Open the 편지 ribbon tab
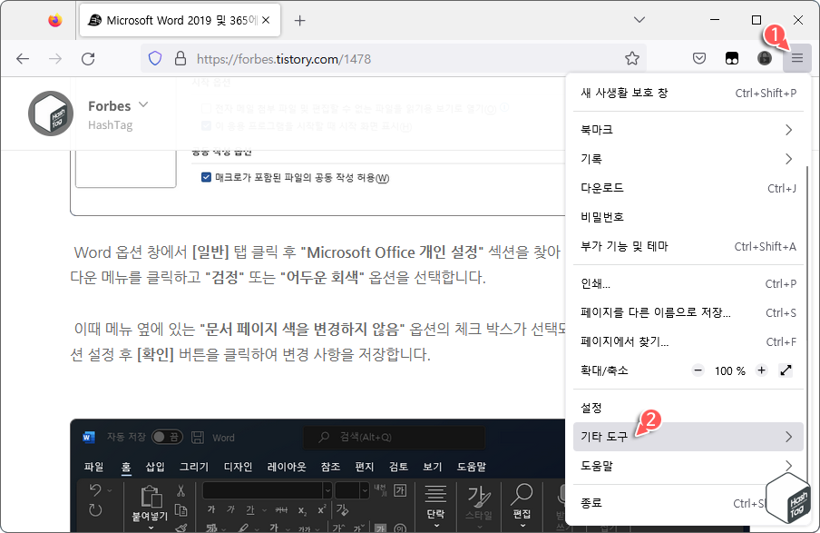Viewport: 820px width, 533px height. (x=365, y=466)
